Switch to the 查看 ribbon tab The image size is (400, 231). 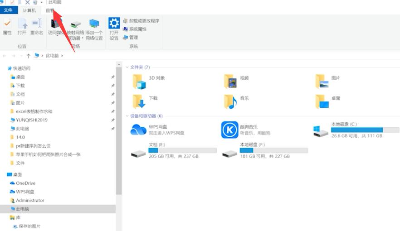point(50,10)
